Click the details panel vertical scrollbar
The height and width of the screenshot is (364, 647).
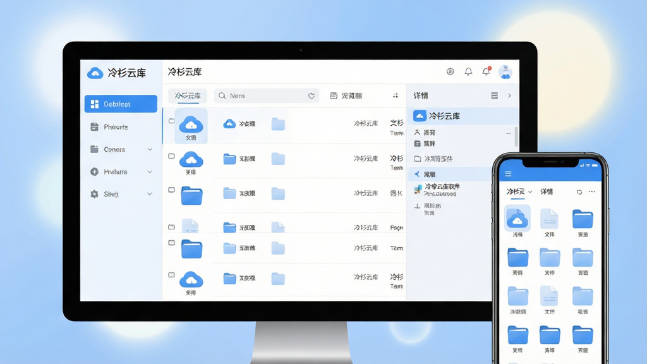pyautogui.click(x=516, y=136)
